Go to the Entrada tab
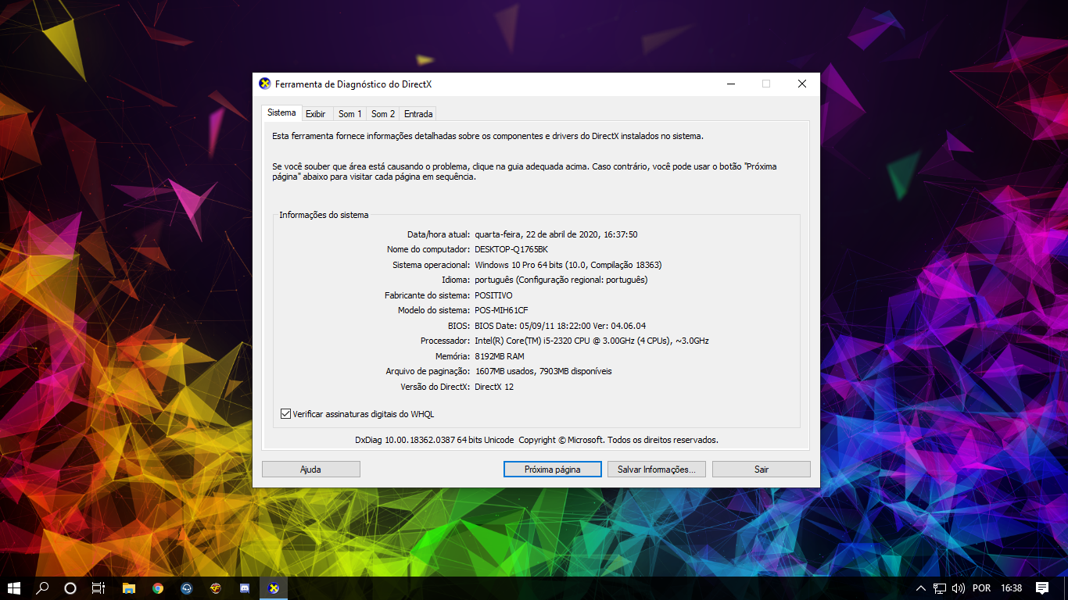 (418, 114)
